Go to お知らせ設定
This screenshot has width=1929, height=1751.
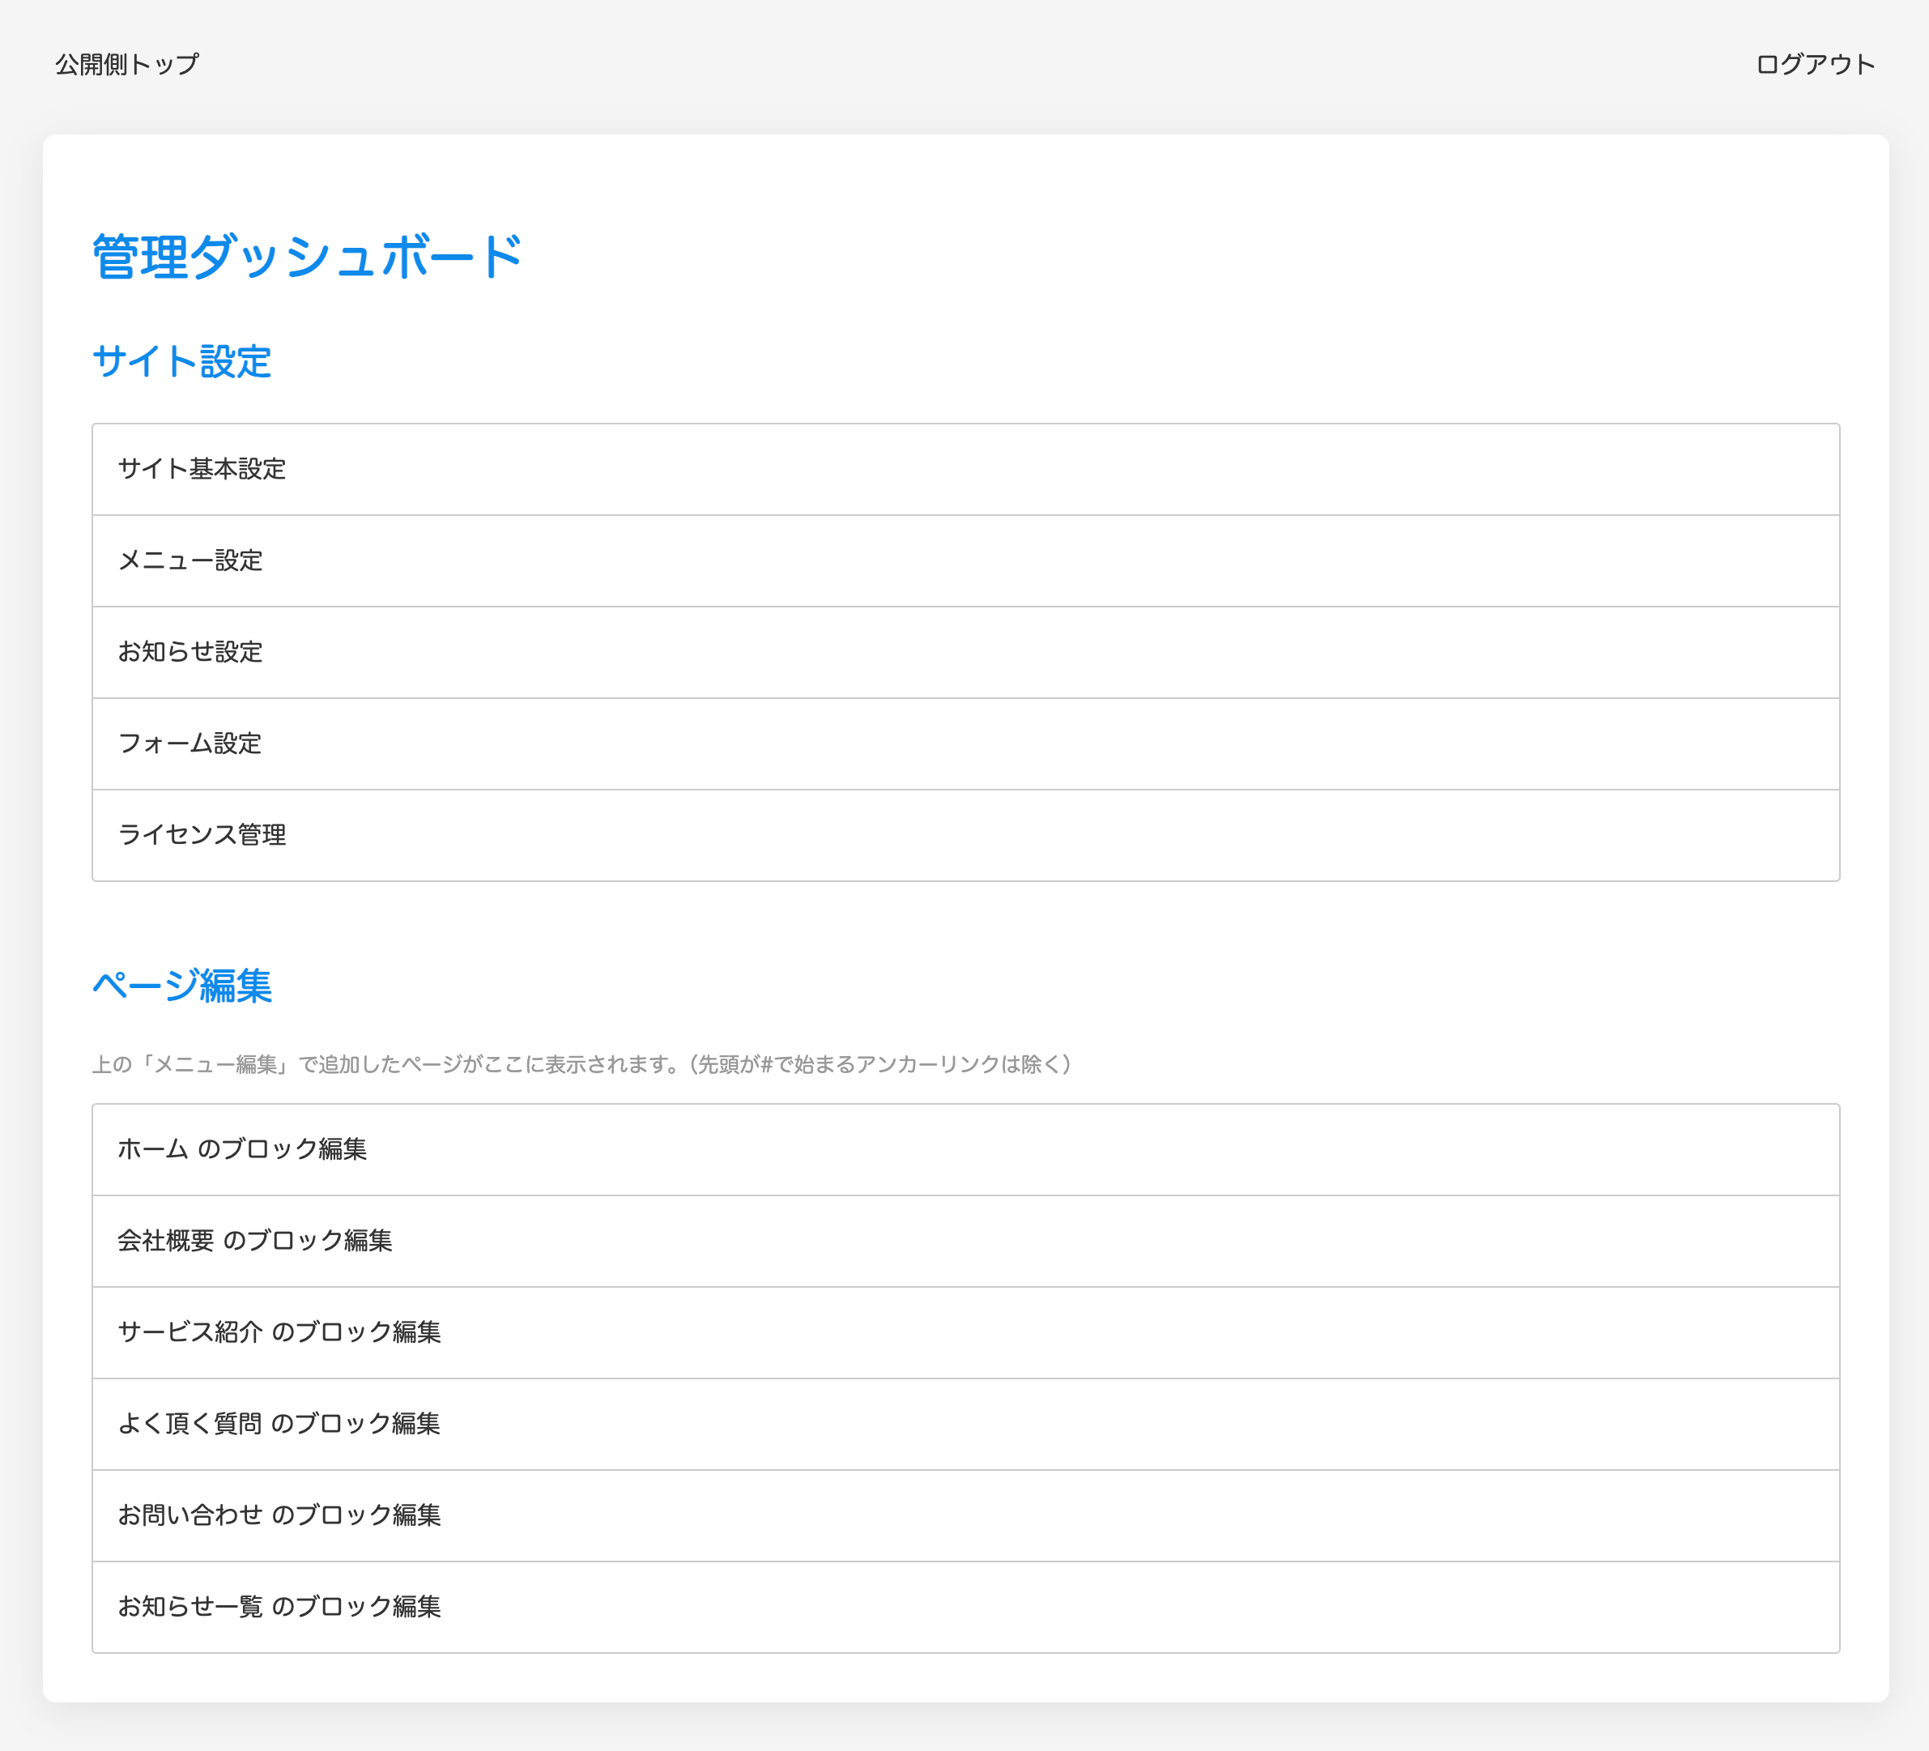pyautogui.click(x=190, y=652)
